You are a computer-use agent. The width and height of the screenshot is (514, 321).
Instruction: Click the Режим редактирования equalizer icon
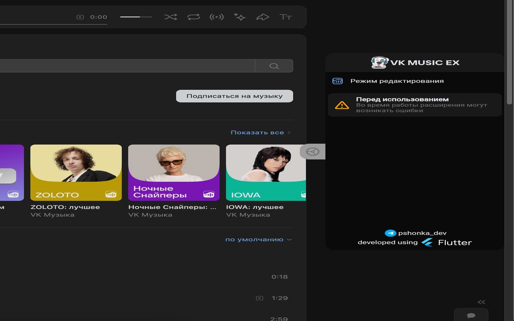[337, 81]
